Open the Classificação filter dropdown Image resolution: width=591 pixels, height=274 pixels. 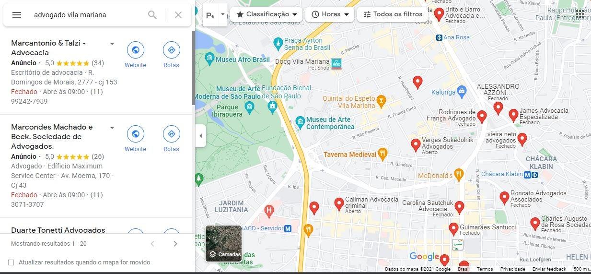[267, 14]
